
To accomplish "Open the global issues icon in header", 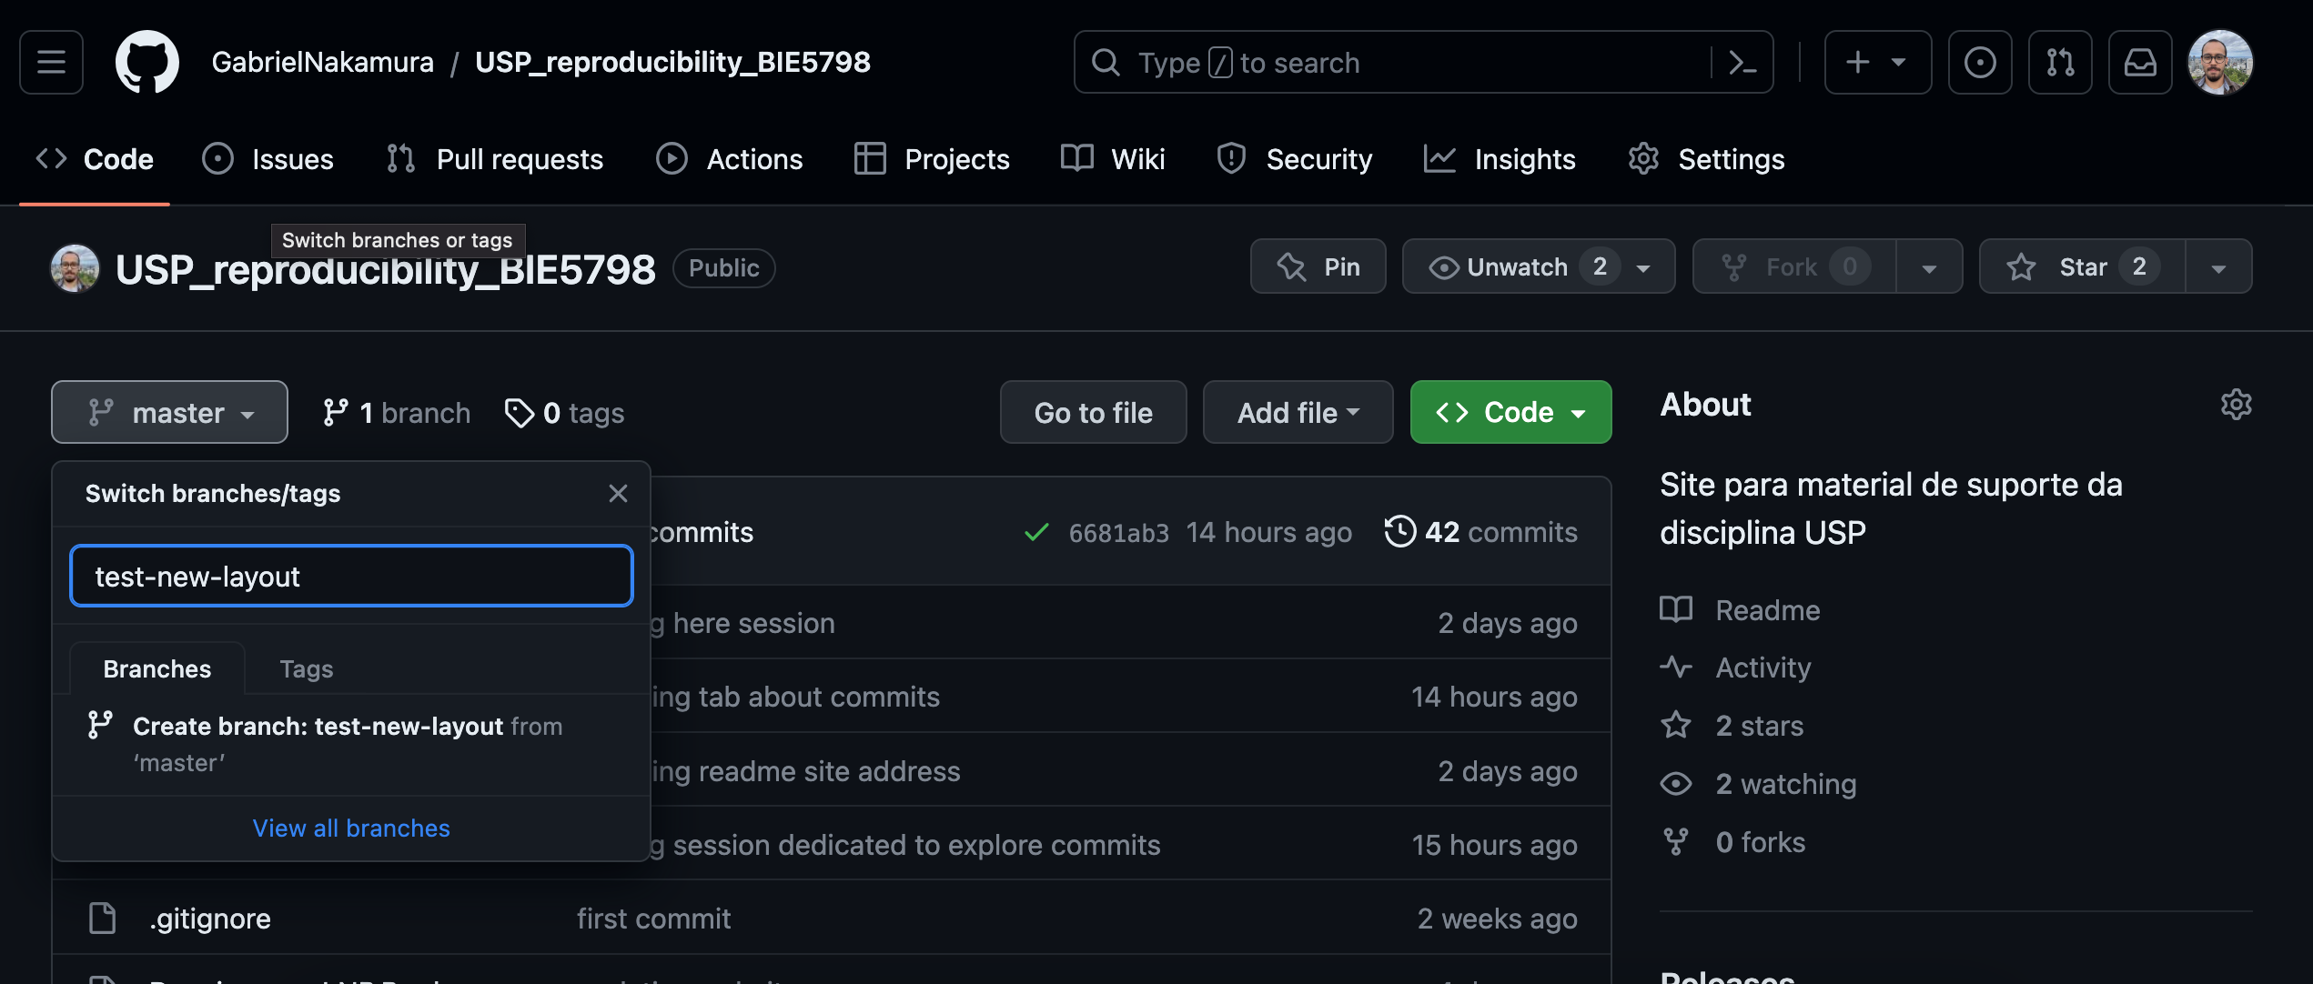I will [1980, 62].
